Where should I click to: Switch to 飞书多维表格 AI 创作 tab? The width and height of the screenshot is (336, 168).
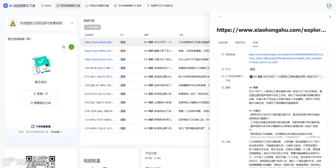(128, 6)
